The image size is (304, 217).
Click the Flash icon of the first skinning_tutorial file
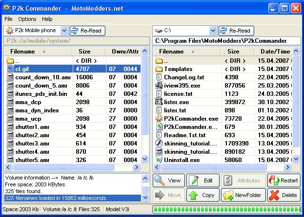click(159, 143)
